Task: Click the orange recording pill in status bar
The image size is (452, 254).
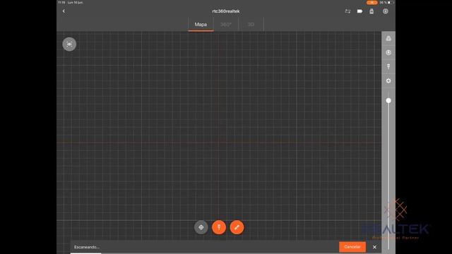Action: point(372,2)
